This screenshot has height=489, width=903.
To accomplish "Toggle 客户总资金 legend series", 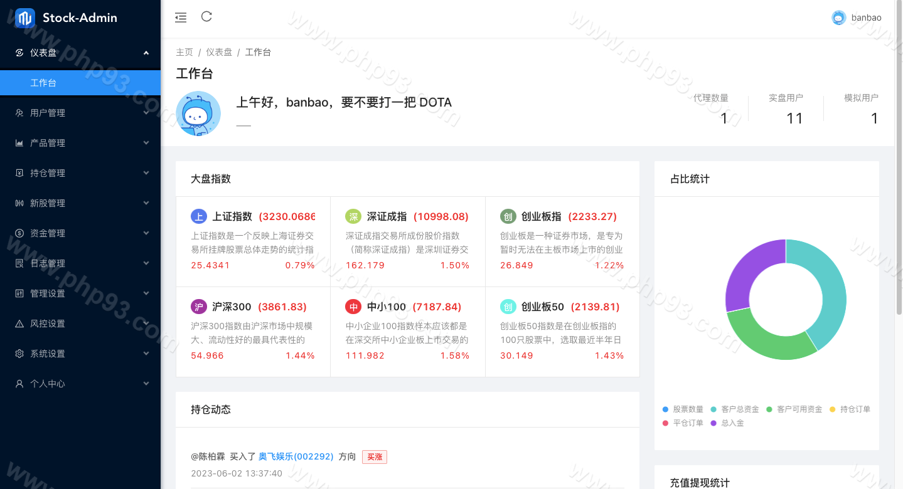I will (x=735, y=409).
